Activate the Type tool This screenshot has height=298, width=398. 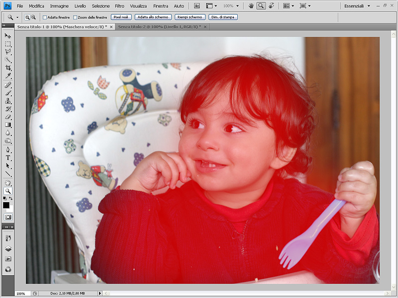pyautogui.click(x=8, y=157)
